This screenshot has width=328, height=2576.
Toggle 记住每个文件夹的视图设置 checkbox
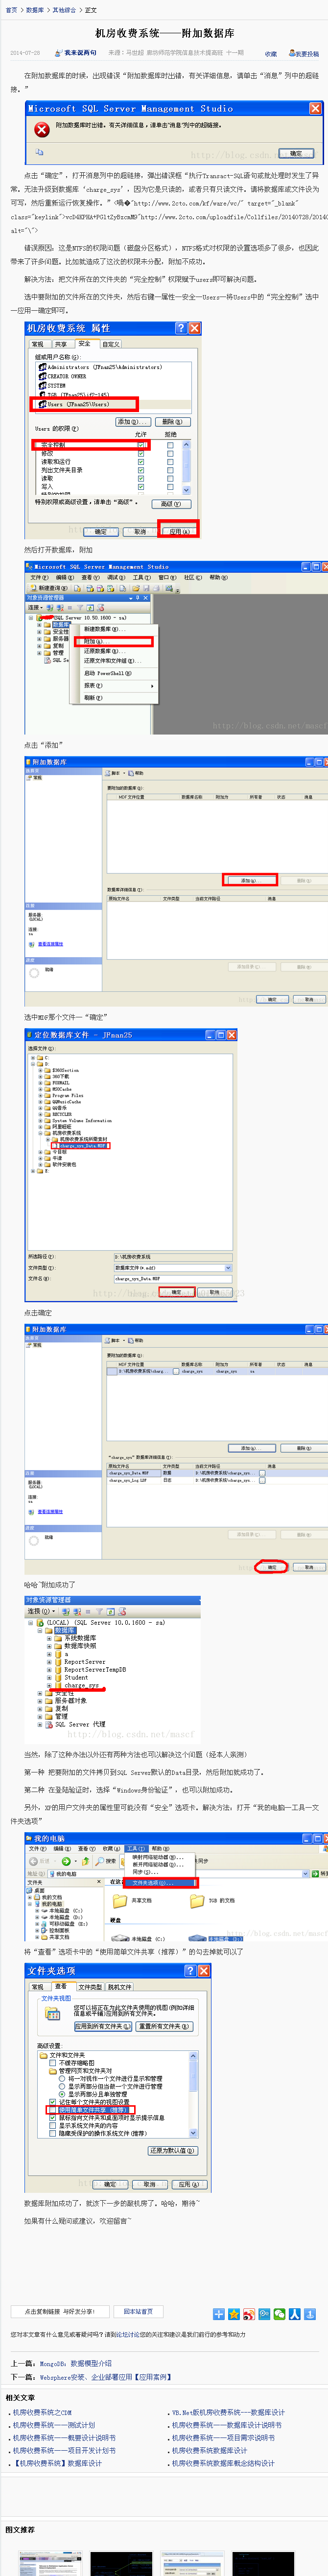point(53,2102)
